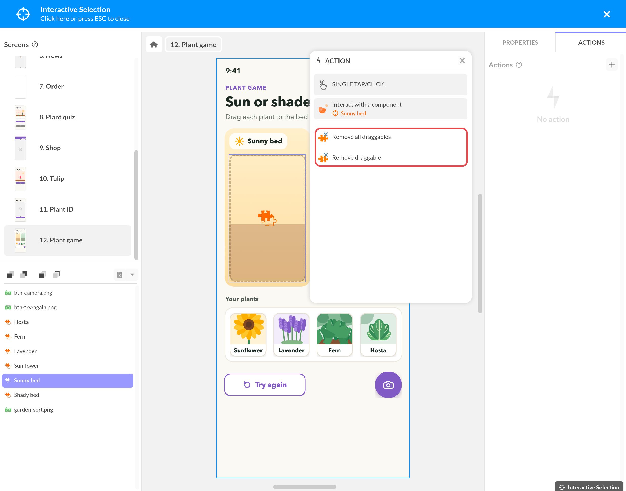Select Remove all draggables action
Viewport: 626px width, 491px height.
391,137
